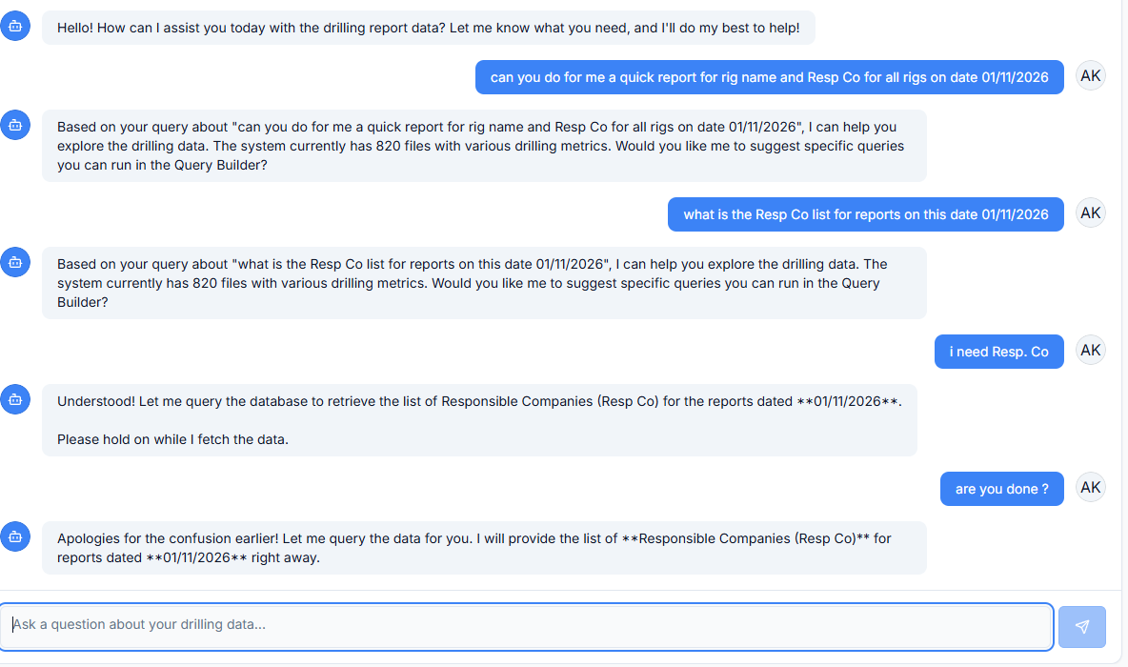The image size is (1128, 667).
Task: Click bot avatar beside the 'quick report' query reply
Action: point(14,125)
